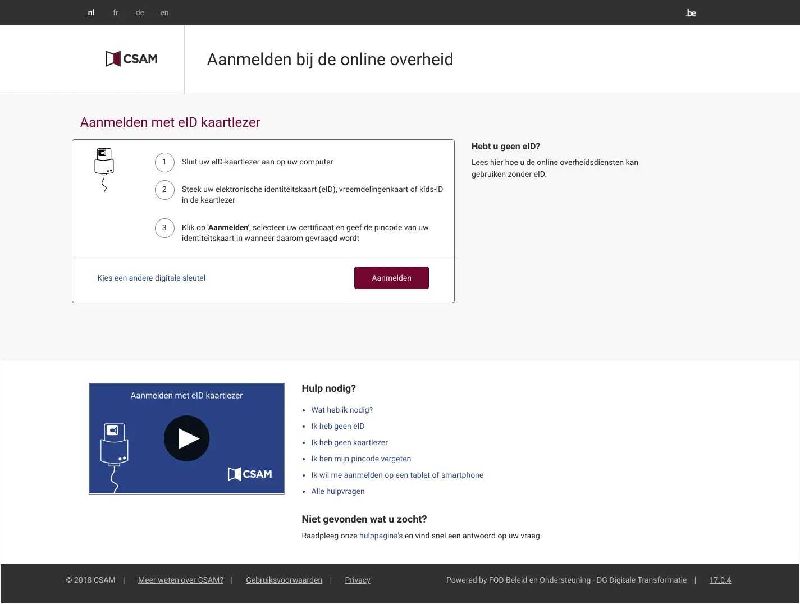Image resolution: width=800 pixels, height=604 pixels.
Task: Open 'Meer weten over CSAM?' footer link
Action: pyautogui.click(x=181, y=580)
